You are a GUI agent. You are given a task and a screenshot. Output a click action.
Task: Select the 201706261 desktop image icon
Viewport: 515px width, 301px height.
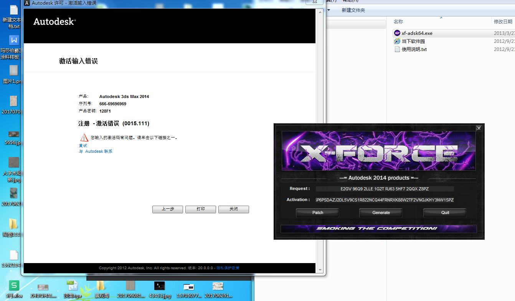218,286
